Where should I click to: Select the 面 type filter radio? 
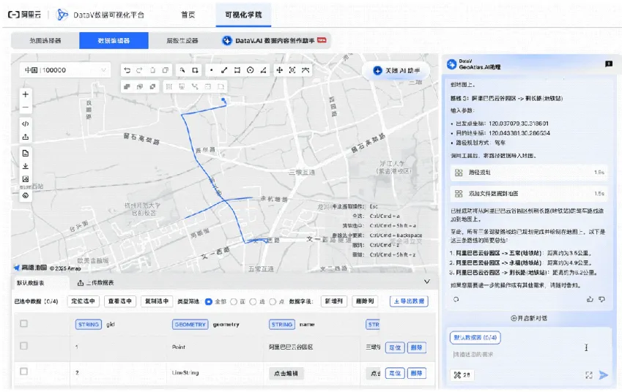[x=234, y=301]
